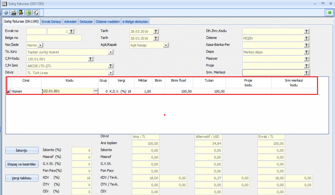335x195 pixels.
Task: Go to e-Belge detayları tab
Action: [x=135, y=22]
